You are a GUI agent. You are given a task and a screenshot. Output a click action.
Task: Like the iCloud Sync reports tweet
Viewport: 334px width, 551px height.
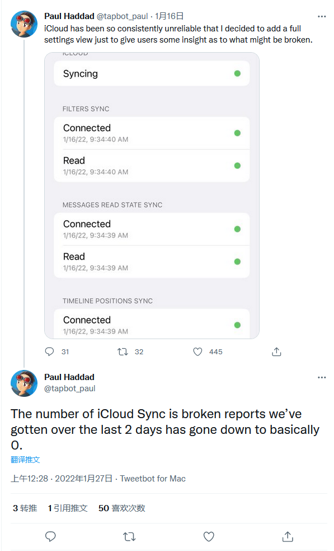[209, 536]
